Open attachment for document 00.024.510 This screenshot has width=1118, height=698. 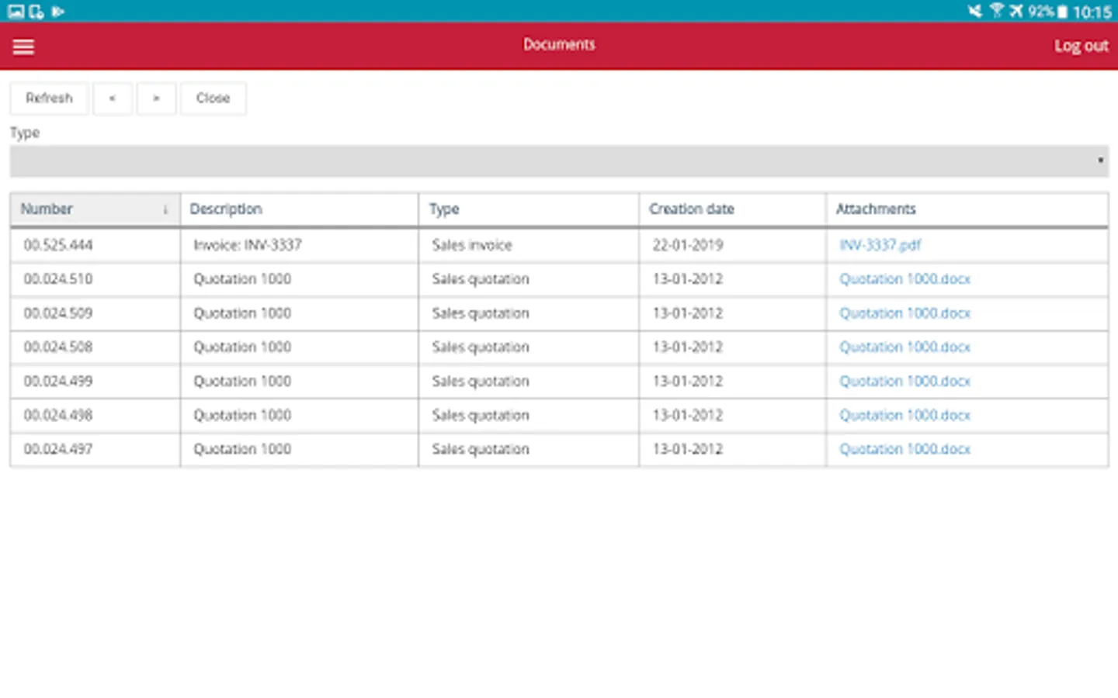coord(904,279)
